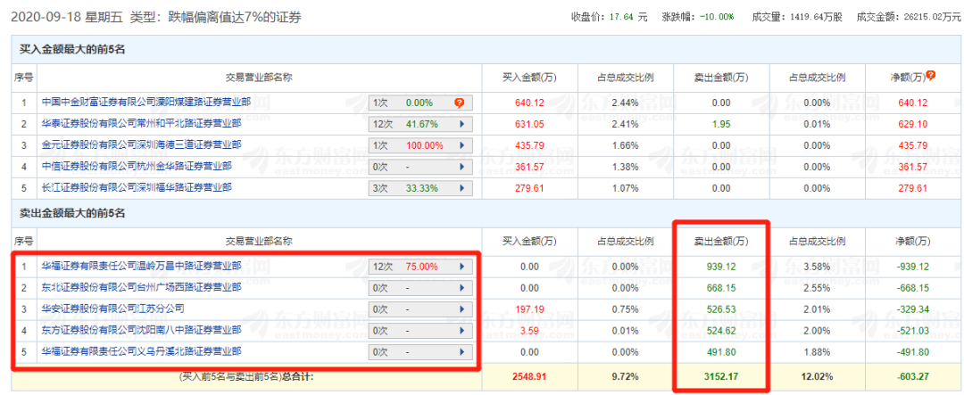
Task: Click 金元证券深圳海德三道证券营业部 link
Action: point(141,145)
